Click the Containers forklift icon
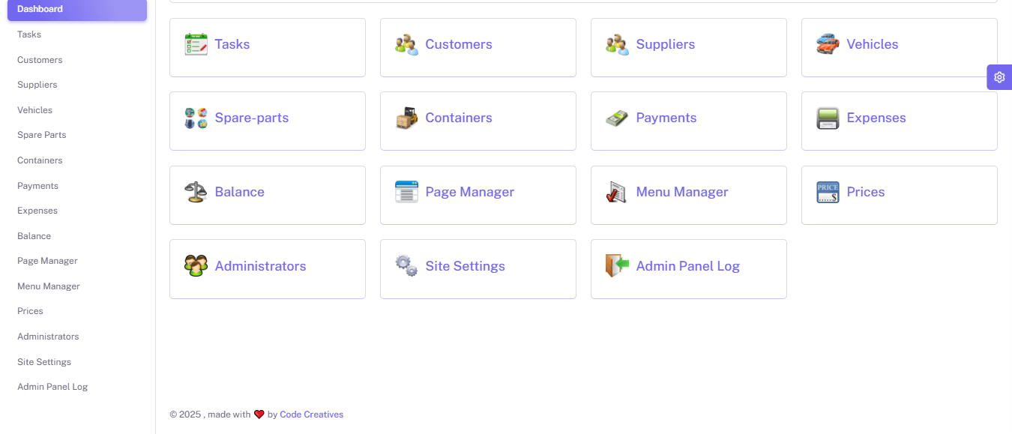Screen dimensions: 1012x434 [406, 118]
